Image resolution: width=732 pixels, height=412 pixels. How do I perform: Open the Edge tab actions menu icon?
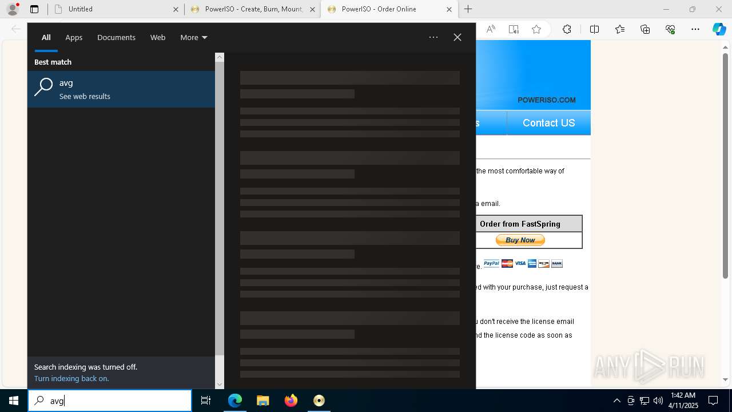click(x=34, y=9)
